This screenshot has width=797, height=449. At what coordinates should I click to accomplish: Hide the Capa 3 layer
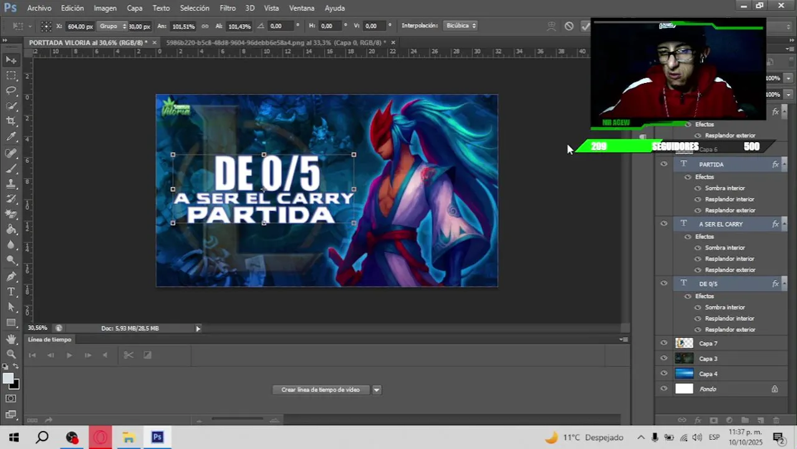click(664, 359)
